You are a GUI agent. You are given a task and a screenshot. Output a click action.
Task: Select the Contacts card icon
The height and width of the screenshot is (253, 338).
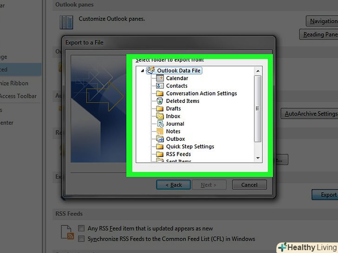(x=160, y=86)
